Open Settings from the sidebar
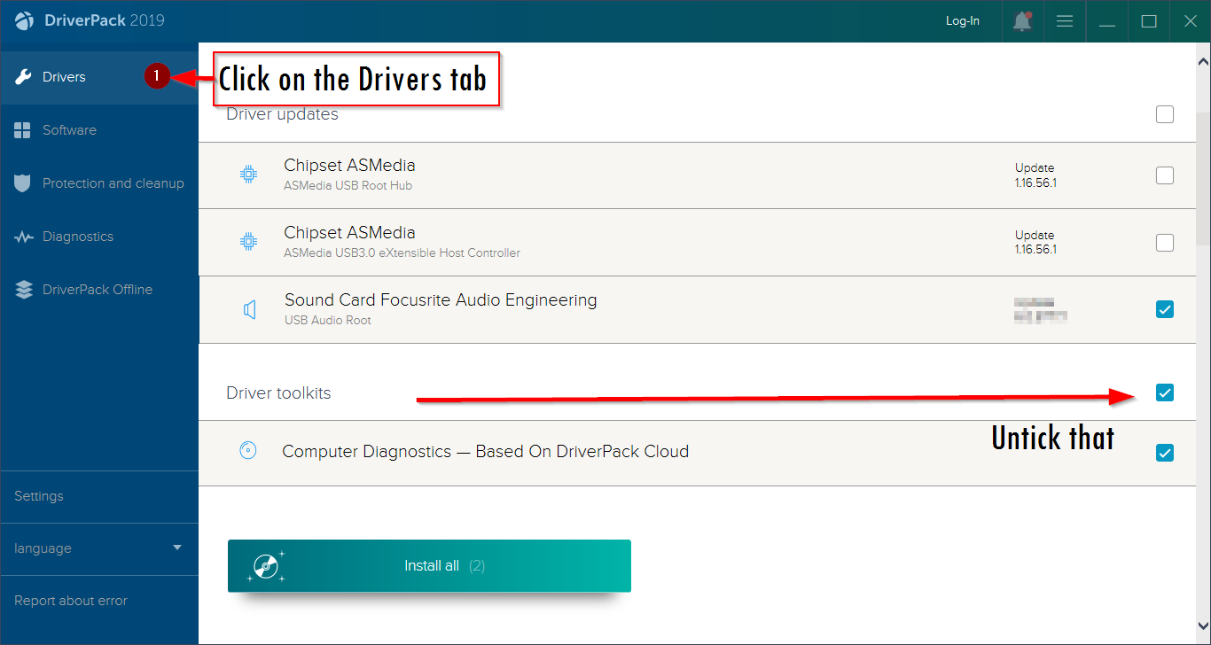Screen dimensions: 1211x645 38,496
